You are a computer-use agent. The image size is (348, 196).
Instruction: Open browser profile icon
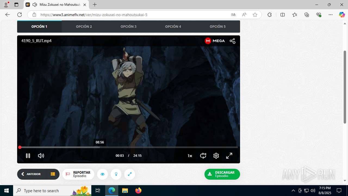click(6, 5)
